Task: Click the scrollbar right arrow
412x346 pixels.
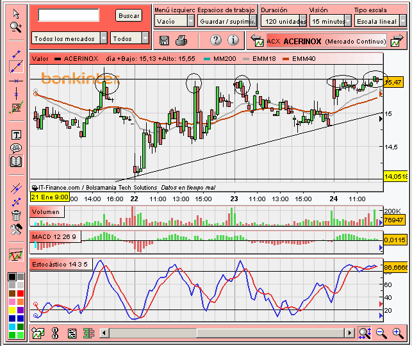Action: click(x=349, y=333)
